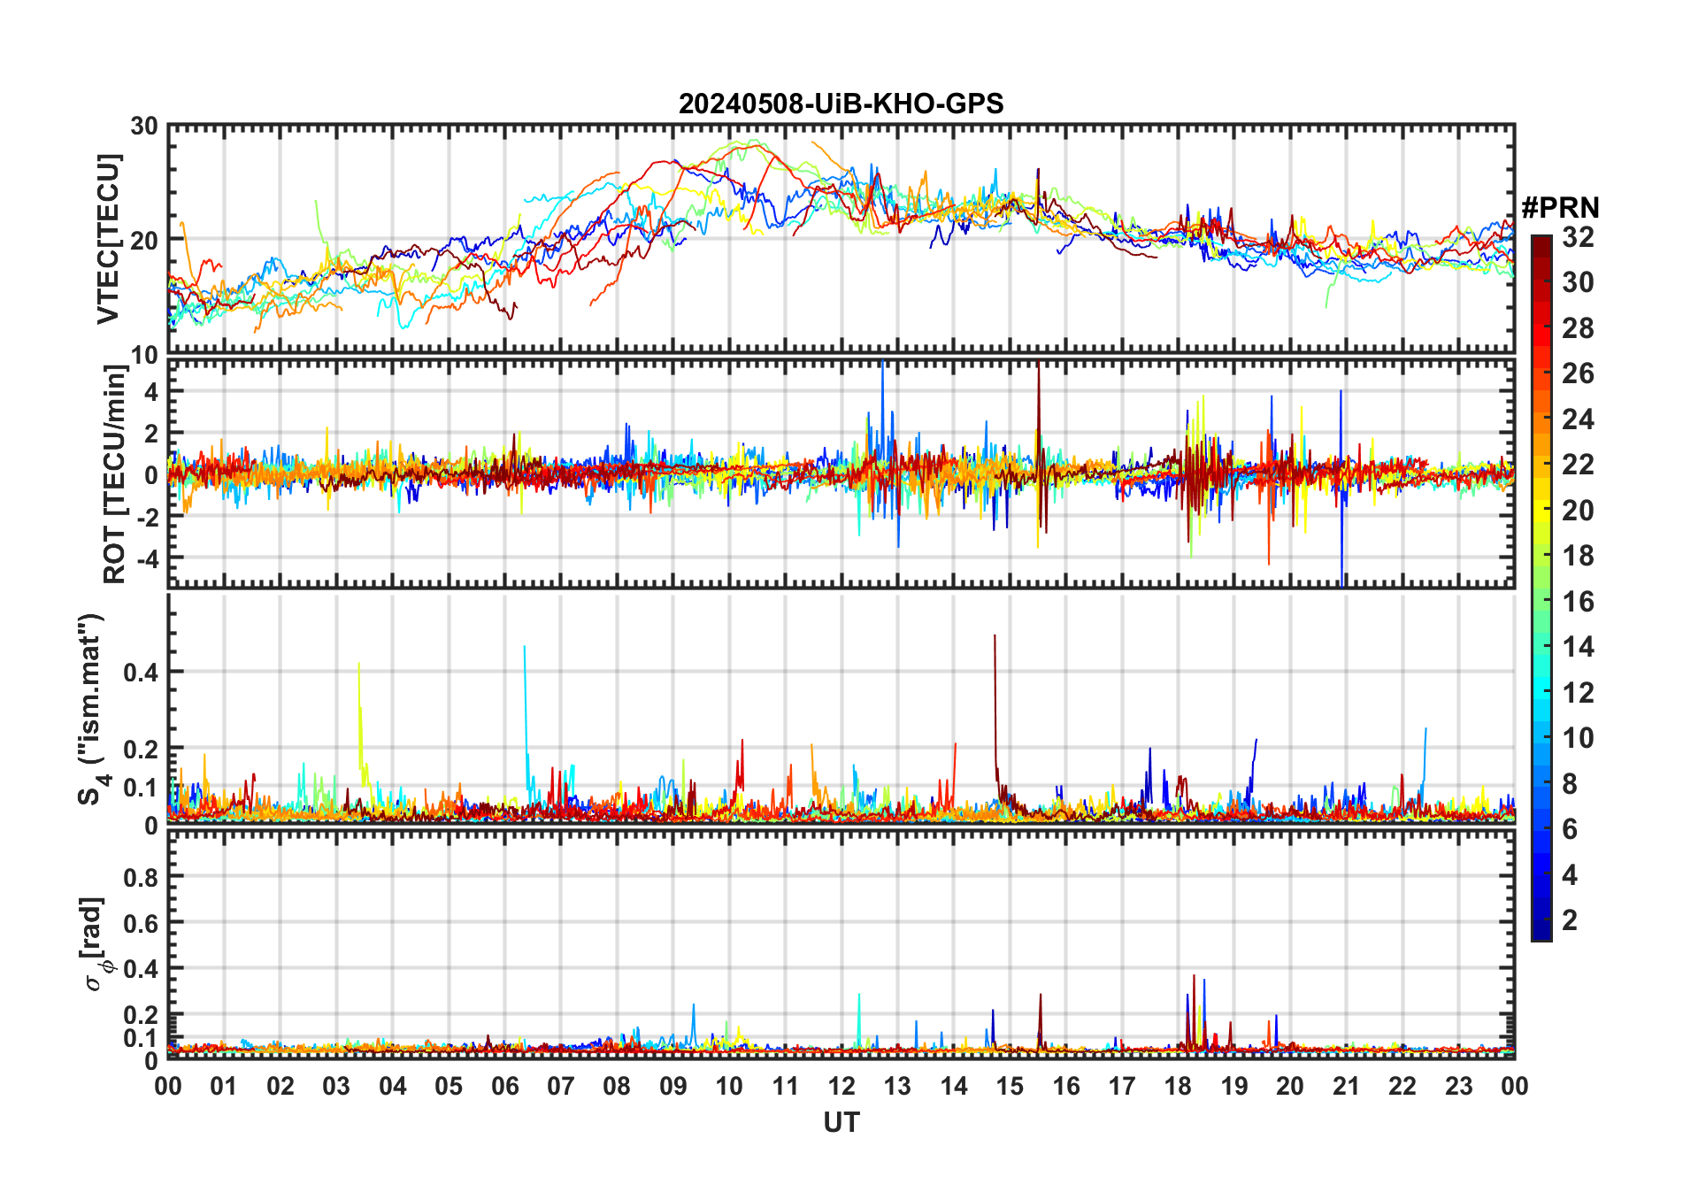Click the sigma-phi y-axis tick "0.8"
Viewport: 1683px width, 1177px height.
[x=141, y=877]
